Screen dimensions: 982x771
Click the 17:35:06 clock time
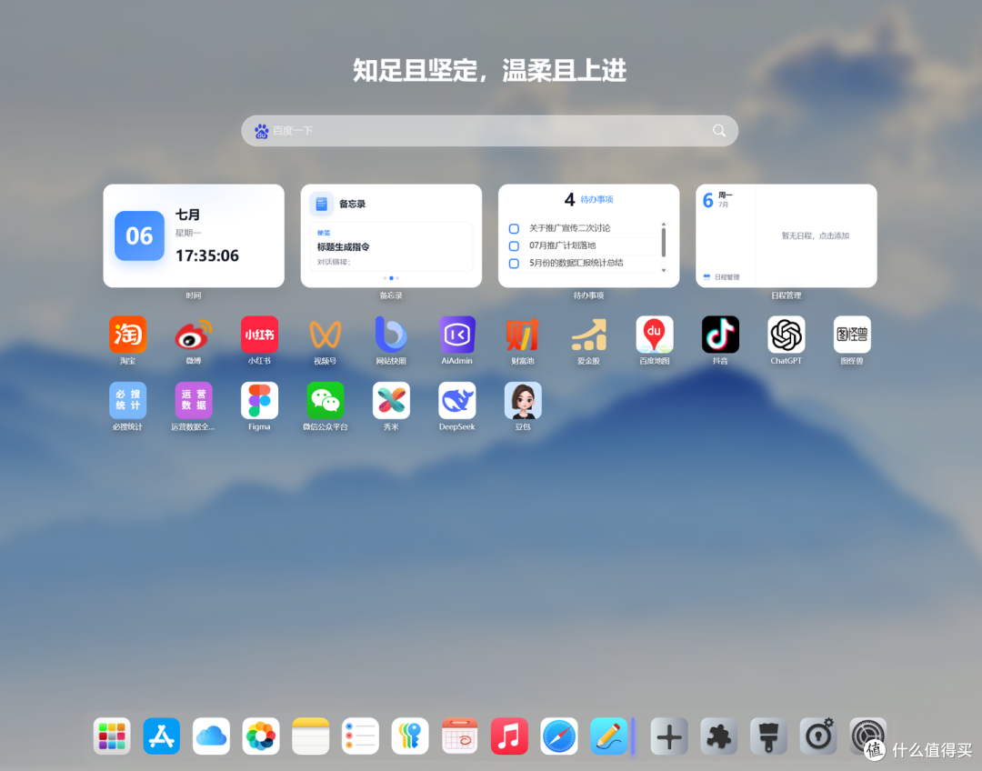point(207,255)
